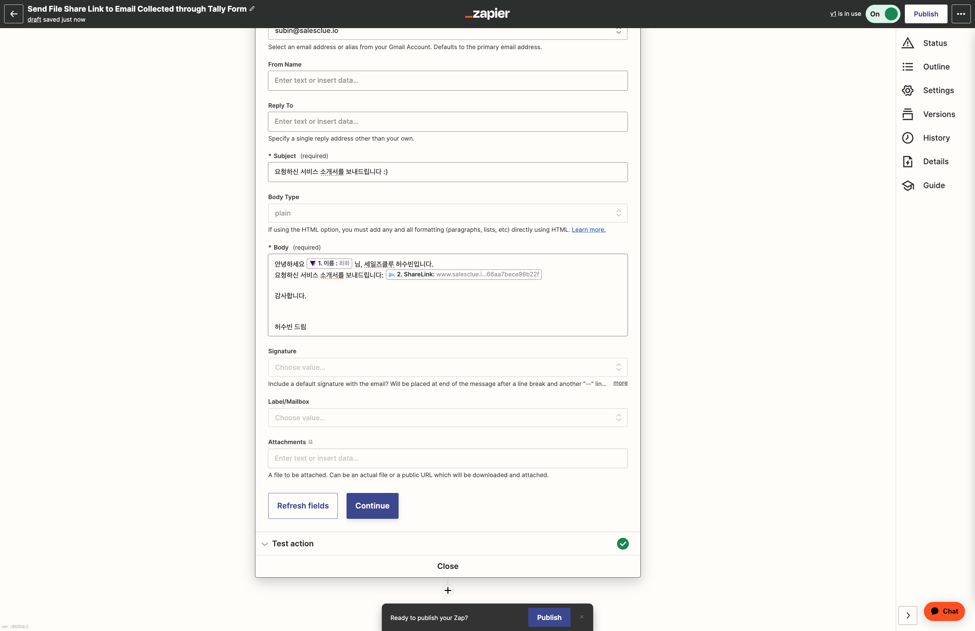Click the Continue button
975x631 pixels.
372,506
